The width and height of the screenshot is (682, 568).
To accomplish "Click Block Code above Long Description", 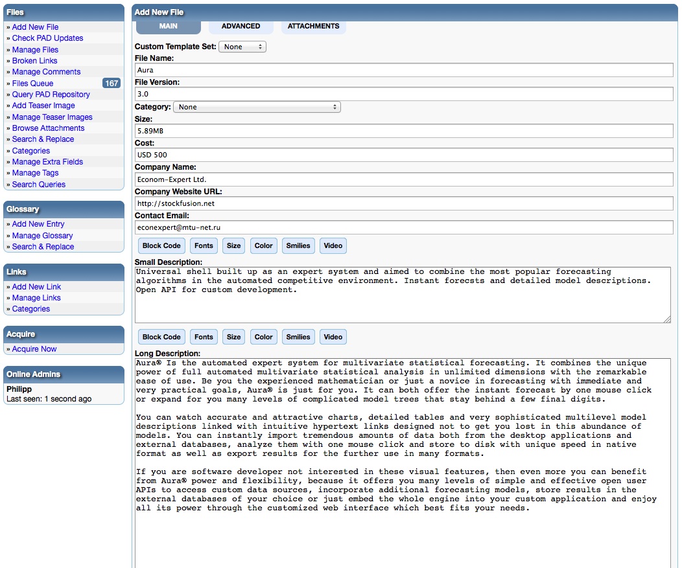I will pyautogui.click(x=161, y=337).
